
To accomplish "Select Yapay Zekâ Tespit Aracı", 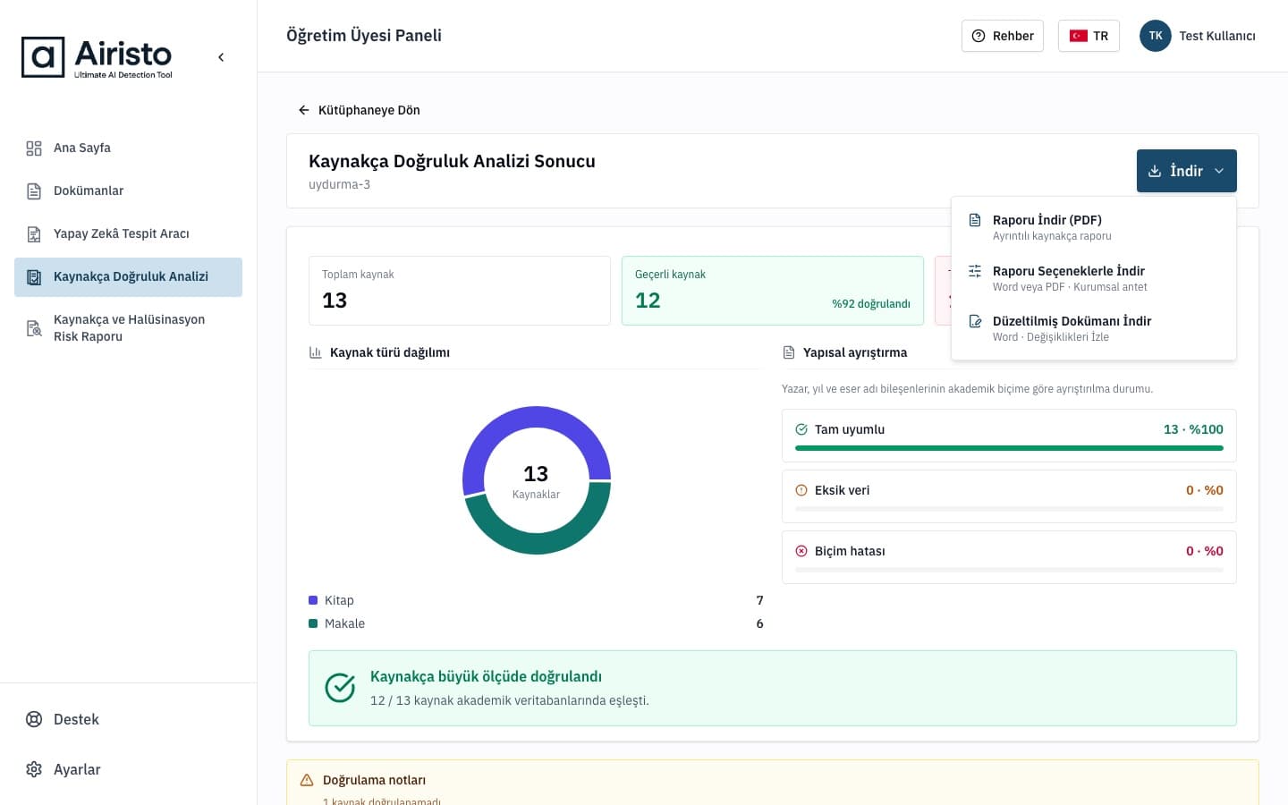I will pyautogui.click(x=128, y=233).
